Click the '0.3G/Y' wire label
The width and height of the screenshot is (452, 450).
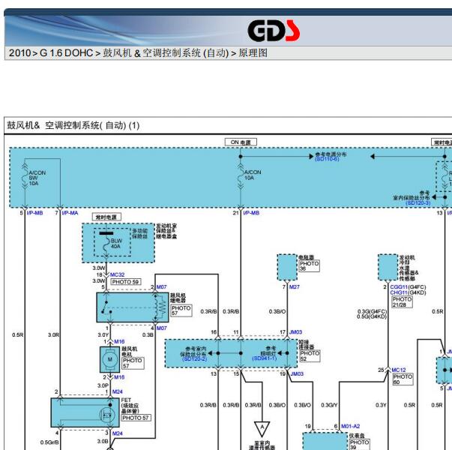click(329, 405)
